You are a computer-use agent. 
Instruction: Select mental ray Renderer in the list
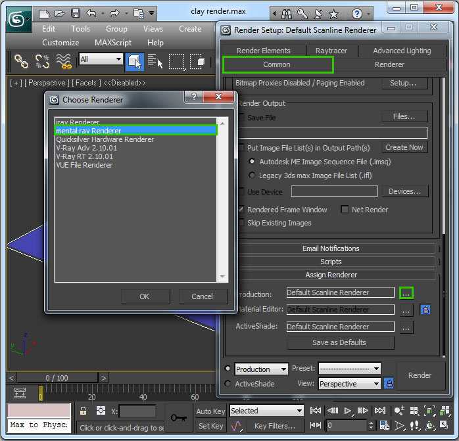tap(136, 131)
